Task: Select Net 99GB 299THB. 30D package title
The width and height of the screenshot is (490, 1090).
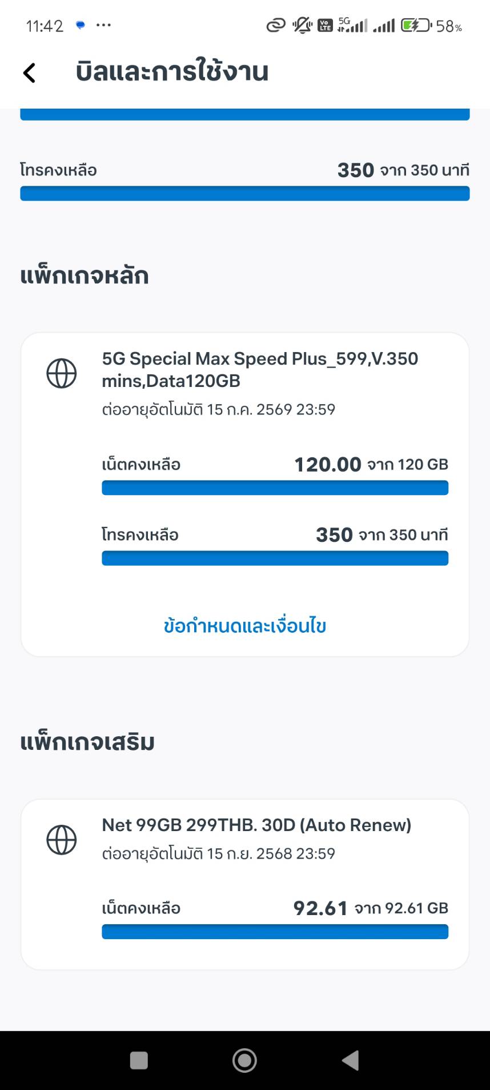Action: (x=256, y=825)
